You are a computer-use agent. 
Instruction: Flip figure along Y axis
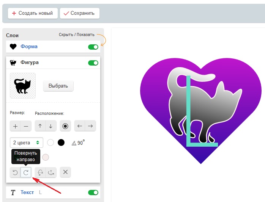[x=51, y=172]
